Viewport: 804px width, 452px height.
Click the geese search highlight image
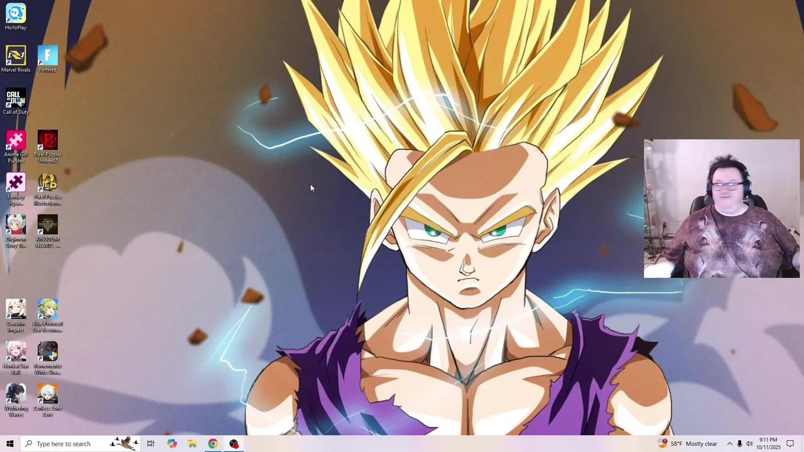(x=124, y=444)
